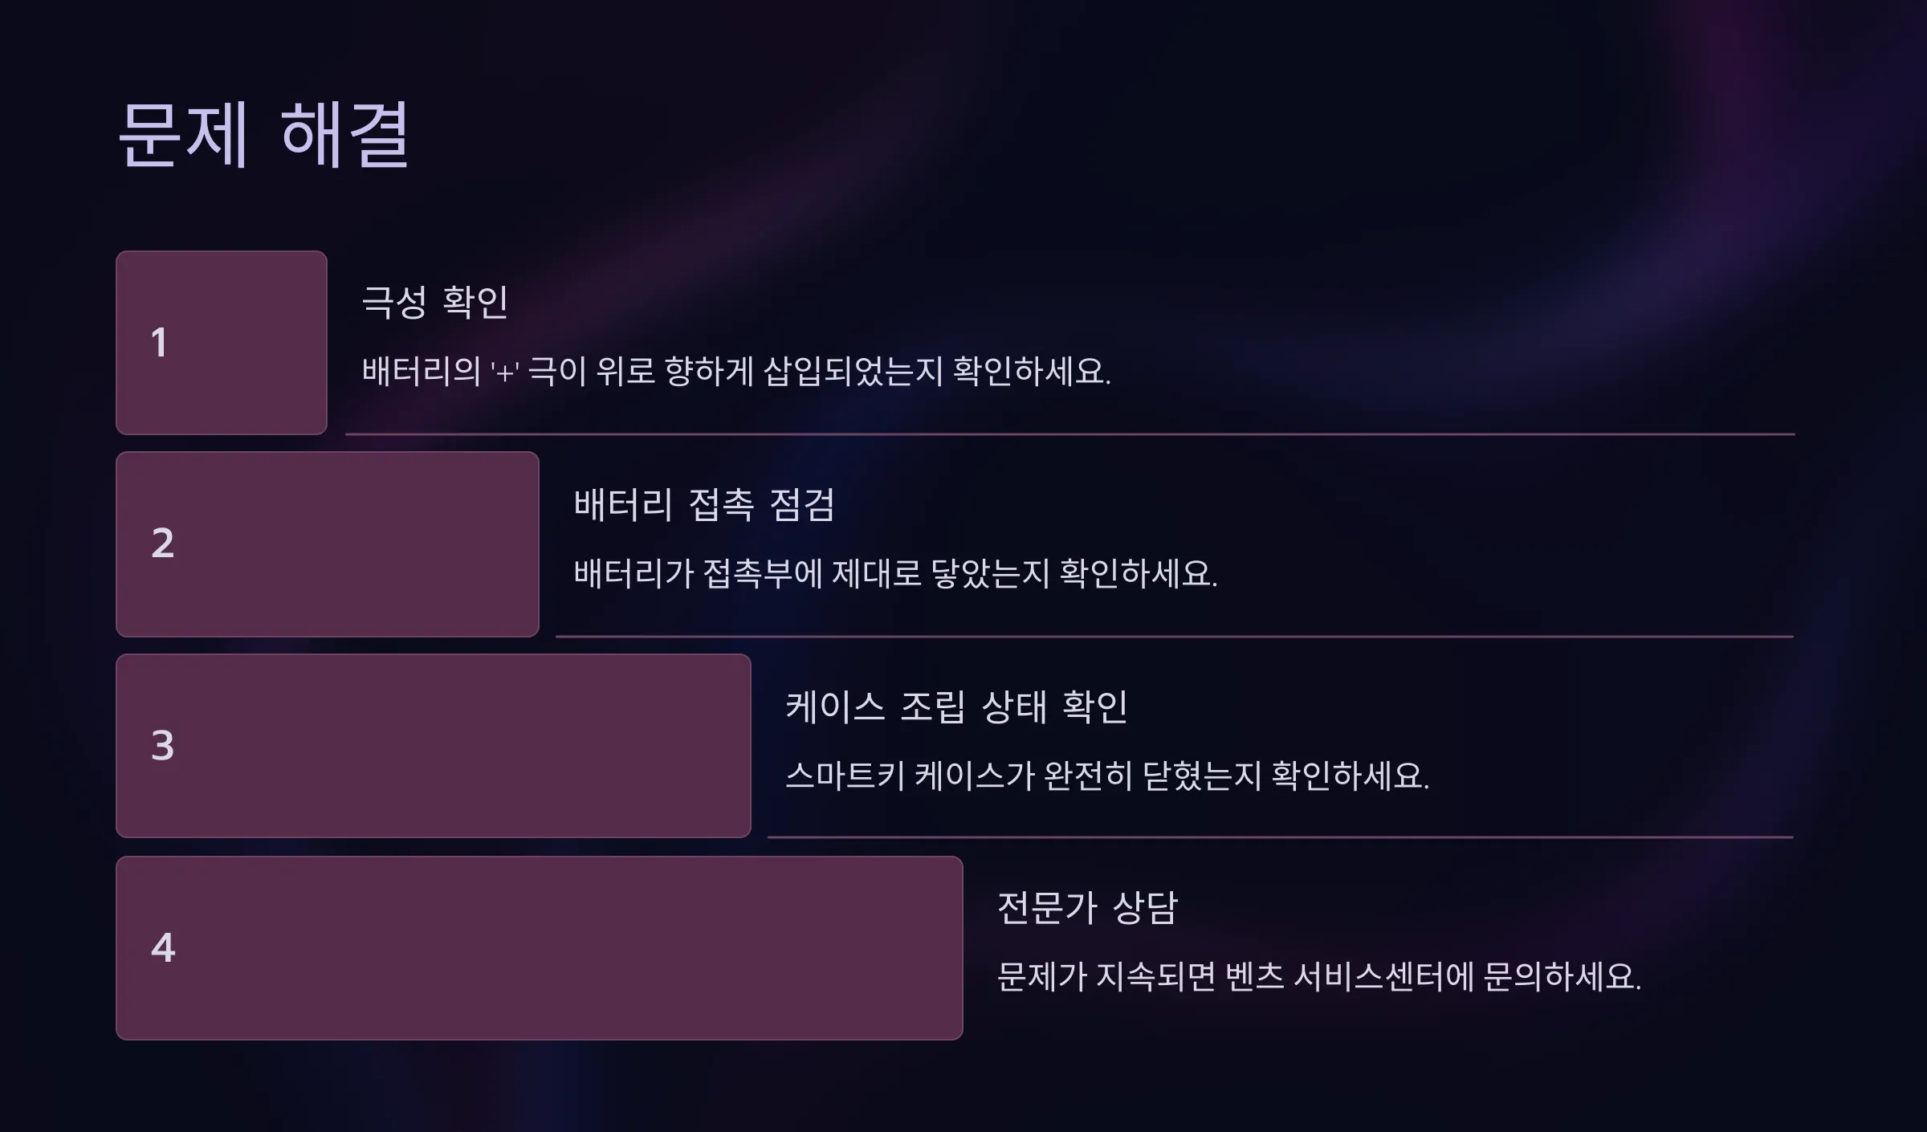The width and height of the screenshot is (1927, 1132).
Task: Click the '문제 해결' slide title
Action: tap(264, 135)
